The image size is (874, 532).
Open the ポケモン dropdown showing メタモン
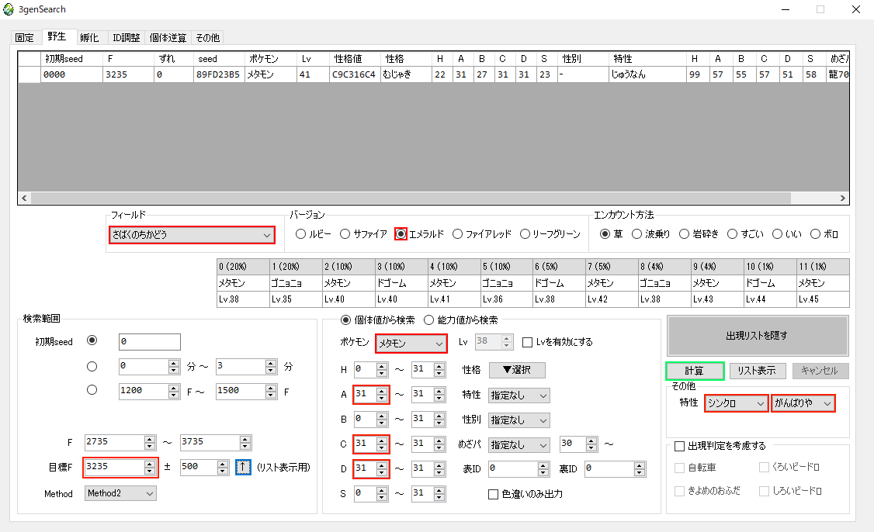[411, 344]
